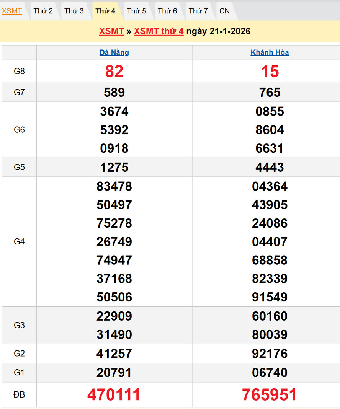Switch to the Thứ 7 tab
Image resolution: width=340 pixels, height=409 pixels.
[x=198, y=11]
